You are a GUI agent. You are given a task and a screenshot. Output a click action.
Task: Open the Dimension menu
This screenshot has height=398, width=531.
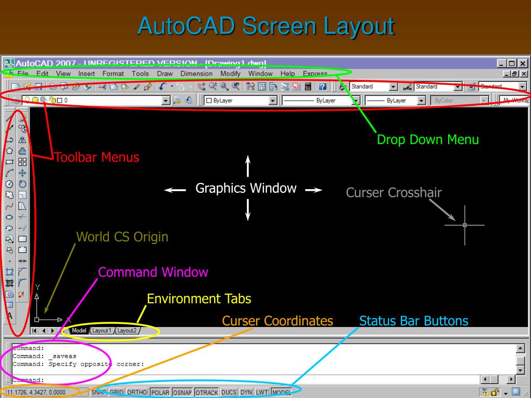coord(197,74)
